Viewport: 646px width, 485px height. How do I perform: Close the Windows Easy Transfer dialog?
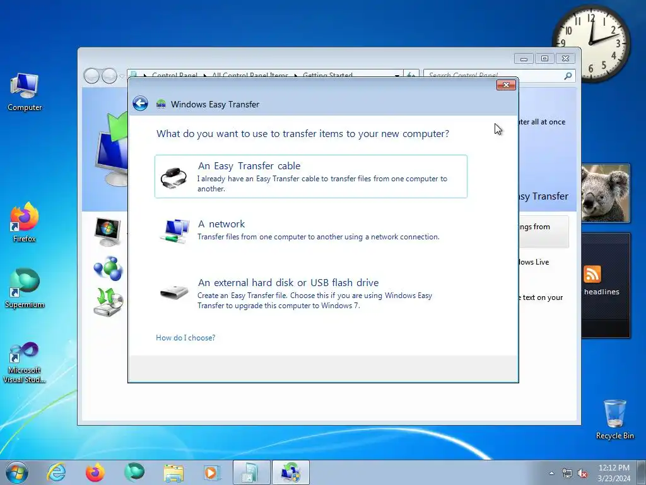pos(507,85)
